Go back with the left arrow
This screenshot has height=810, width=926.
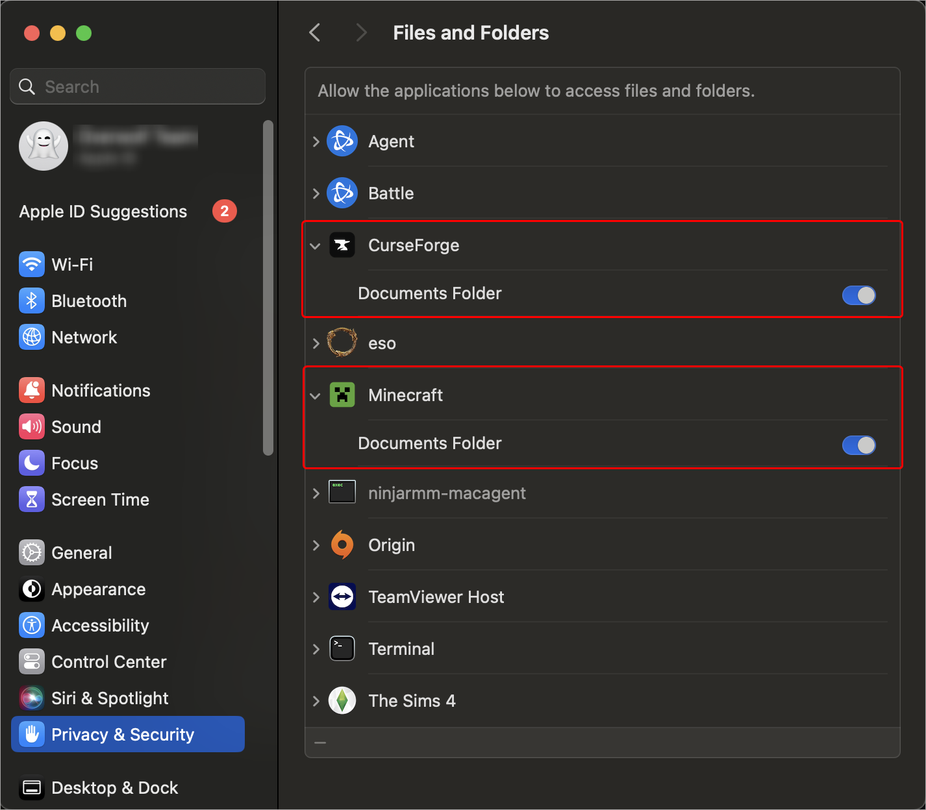pos(315,32)
